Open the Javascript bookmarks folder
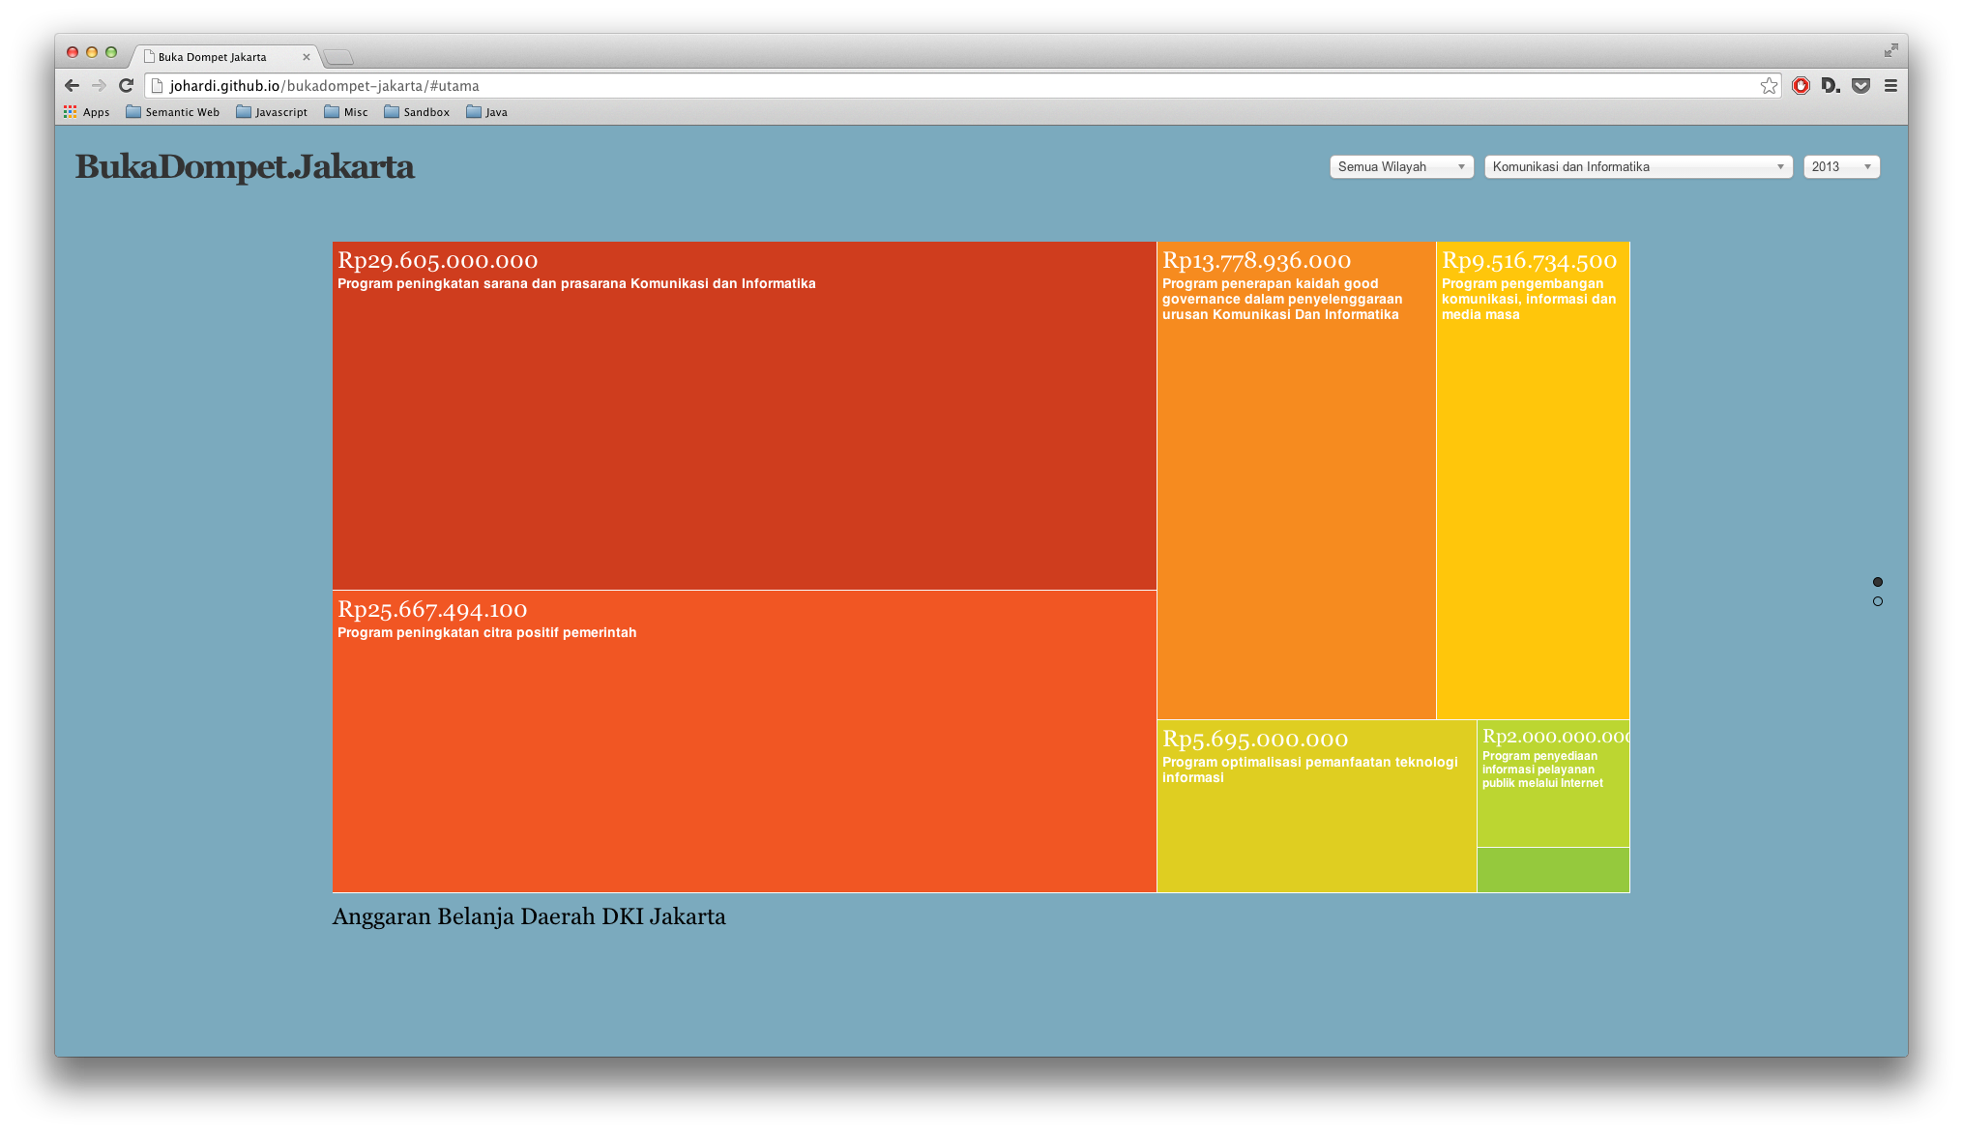Viewport: 1963px width, 1133px height. (272, 112)
